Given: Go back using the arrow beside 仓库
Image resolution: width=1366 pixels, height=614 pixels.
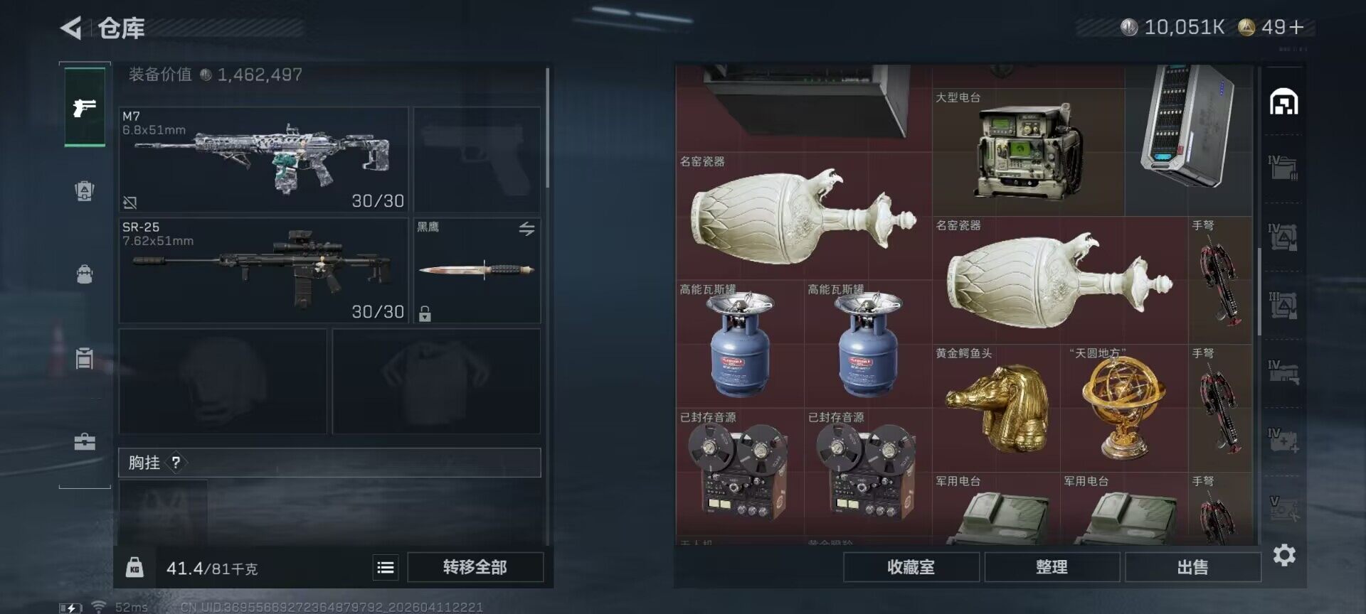Looking at the screenshot, I should [70, 28].
